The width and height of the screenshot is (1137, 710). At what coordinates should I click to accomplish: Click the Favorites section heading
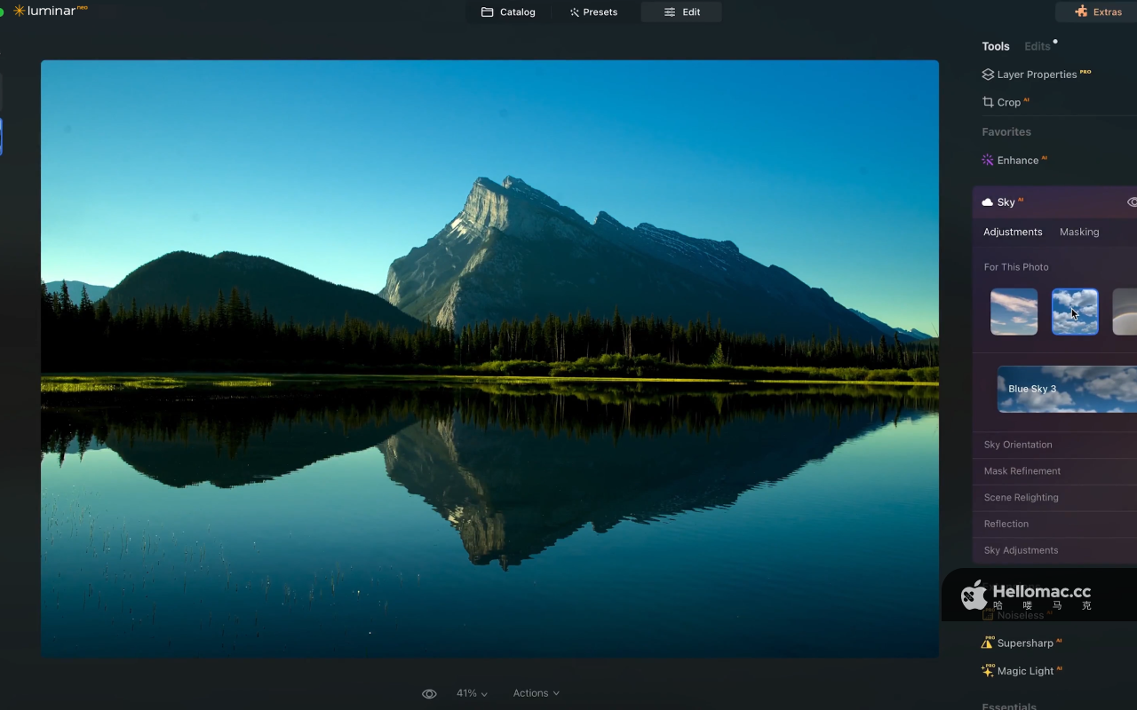(x=1006, y=131)
